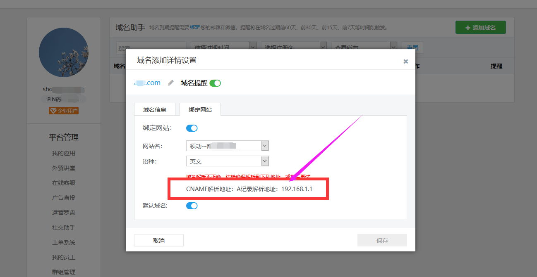
Task: Open 我的应用 in the sidebar
Action: 63,152
